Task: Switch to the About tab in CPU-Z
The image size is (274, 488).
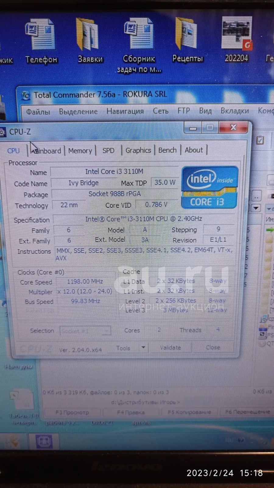Action: coord(194,150)
